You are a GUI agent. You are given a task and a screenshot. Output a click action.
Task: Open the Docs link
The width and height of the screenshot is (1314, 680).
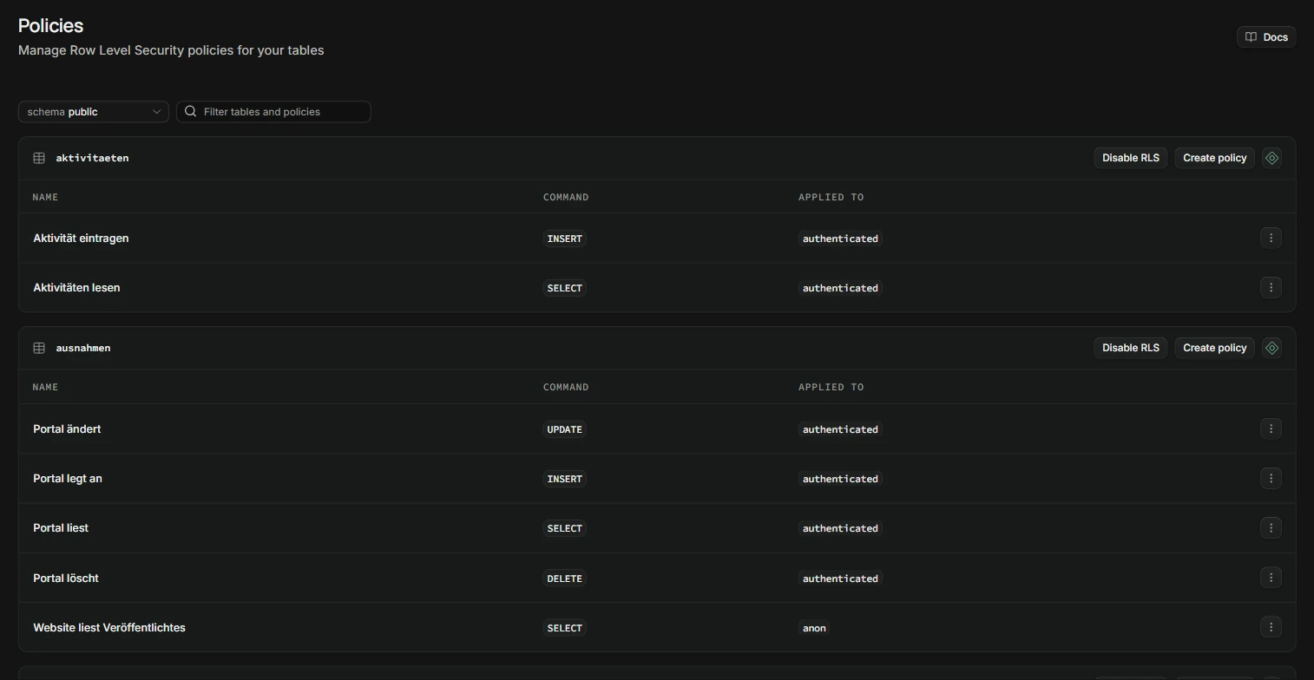coord(1266,37)
